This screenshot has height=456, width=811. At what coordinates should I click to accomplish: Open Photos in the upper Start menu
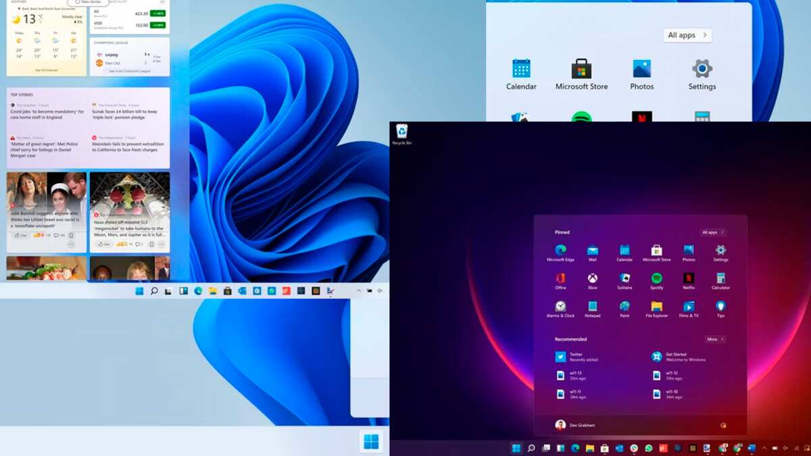pyautogui.click(x=641, y=74)
